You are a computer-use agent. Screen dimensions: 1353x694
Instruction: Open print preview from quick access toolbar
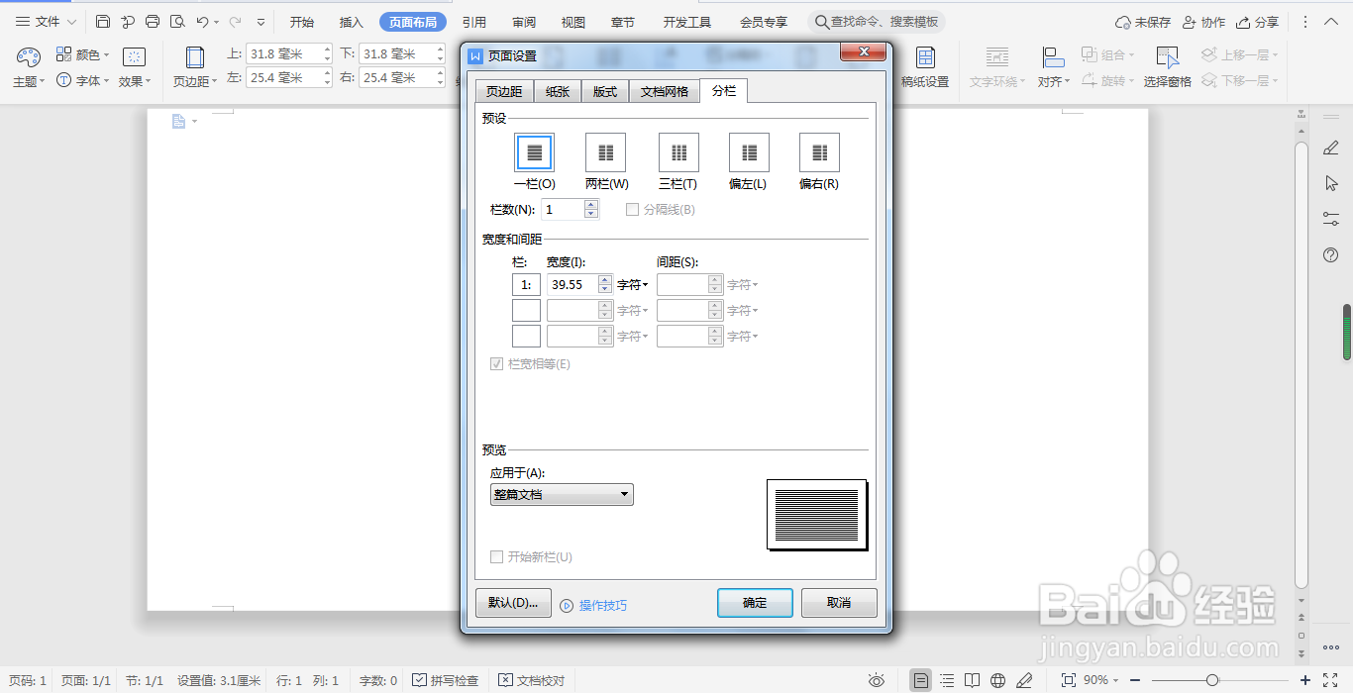click(x=177, y=20)
